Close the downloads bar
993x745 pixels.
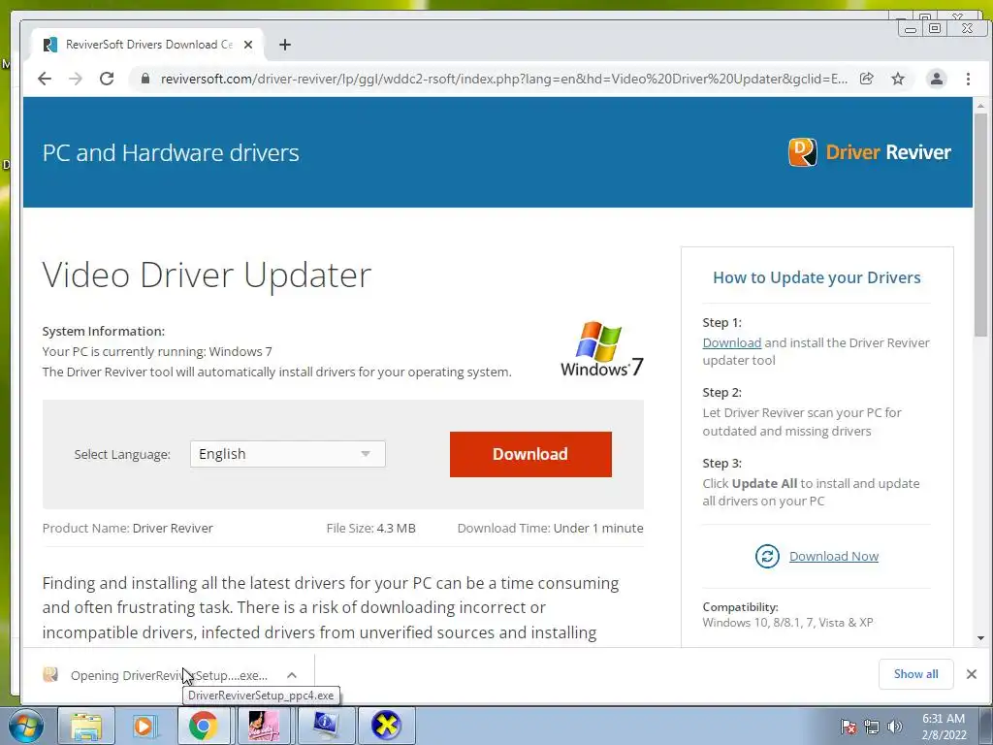click(972, 674)
